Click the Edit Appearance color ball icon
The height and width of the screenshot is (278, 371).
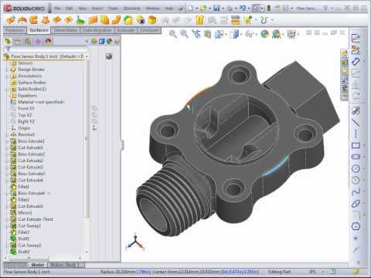[x=264, y=34]
